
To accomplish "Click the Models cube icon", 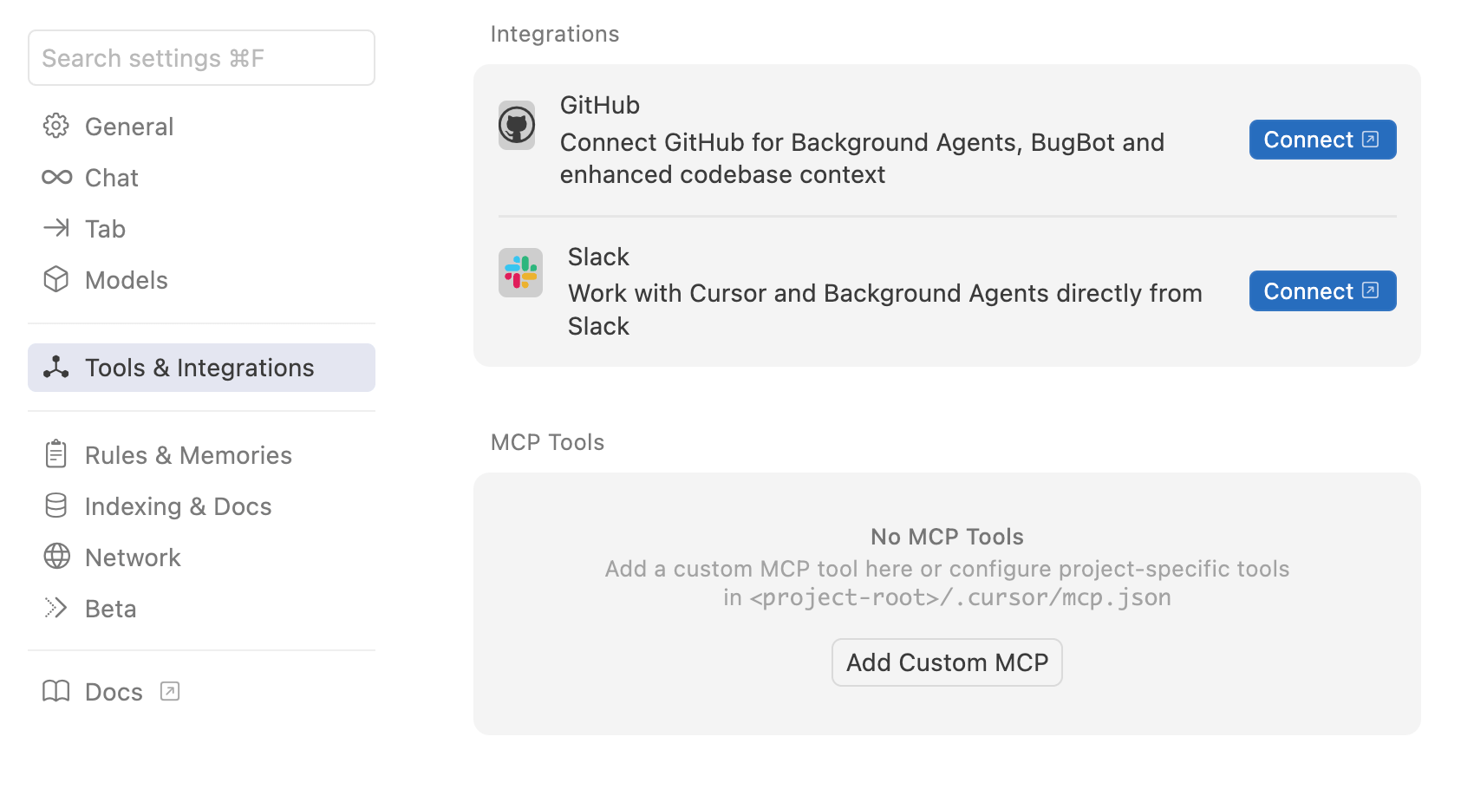I will click(56, 279).
